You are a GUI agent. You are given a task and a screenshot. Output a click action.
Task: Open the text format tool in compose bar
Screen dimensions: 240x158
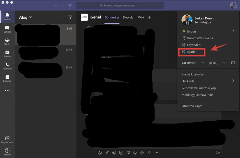click(x=100, y=153)
